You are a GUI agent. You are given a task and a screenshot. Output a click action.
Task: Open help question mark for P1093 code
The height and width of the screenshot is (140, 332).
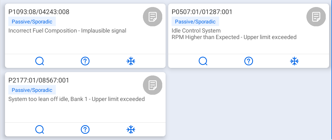coord(85,61)
